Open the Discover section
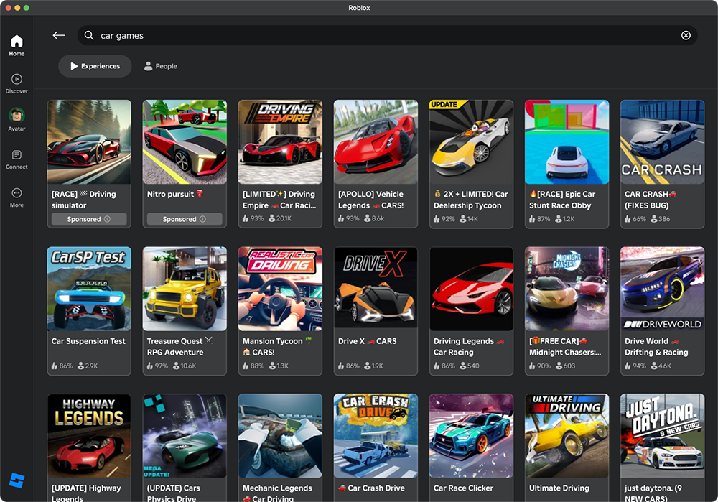Screen dimensions: 718x502 coord(17,84)
